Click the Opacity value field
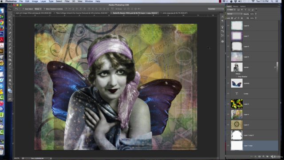Viewport: 284px width, 160px height. (x=252, y=14)
